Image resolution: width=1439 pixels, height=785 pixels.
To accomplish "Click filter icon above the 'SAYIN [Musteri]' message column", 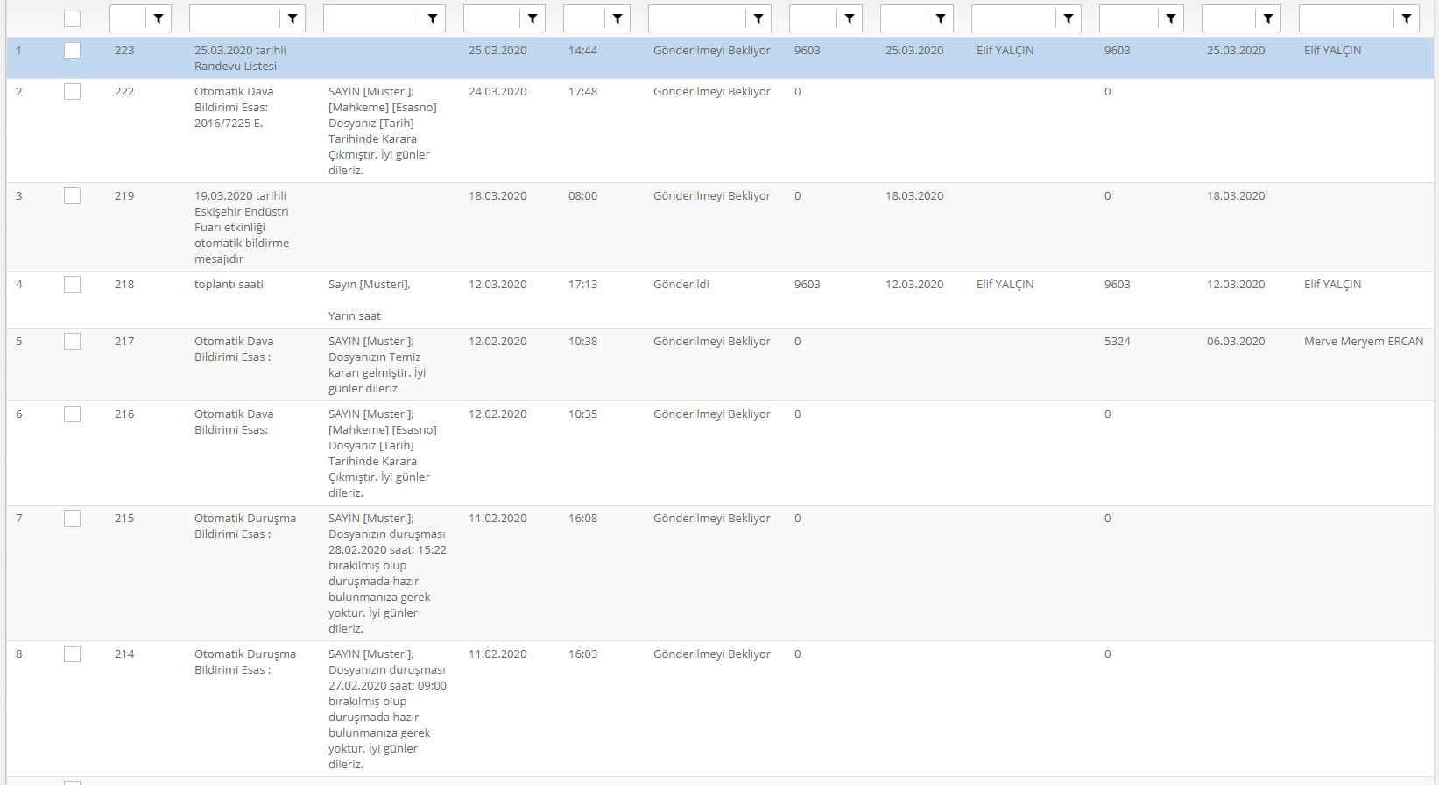I will pos(433,18).
